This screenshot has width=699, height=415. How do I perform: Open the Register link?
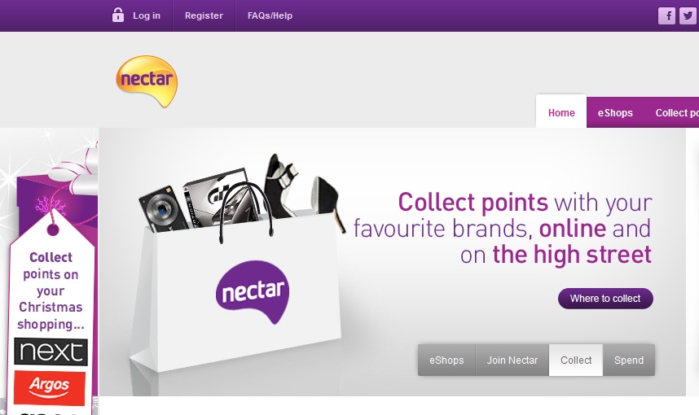click(204, 15)
